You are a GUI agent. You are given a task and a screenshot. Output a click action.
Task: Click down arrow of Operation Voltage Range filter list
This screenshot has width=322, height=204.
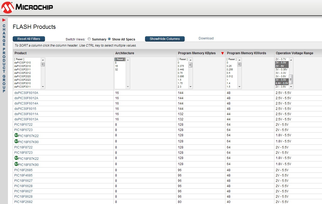[x=291, y=87]
